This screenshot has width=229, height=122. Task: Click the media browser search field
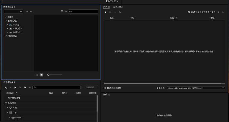tap(83, 11)
